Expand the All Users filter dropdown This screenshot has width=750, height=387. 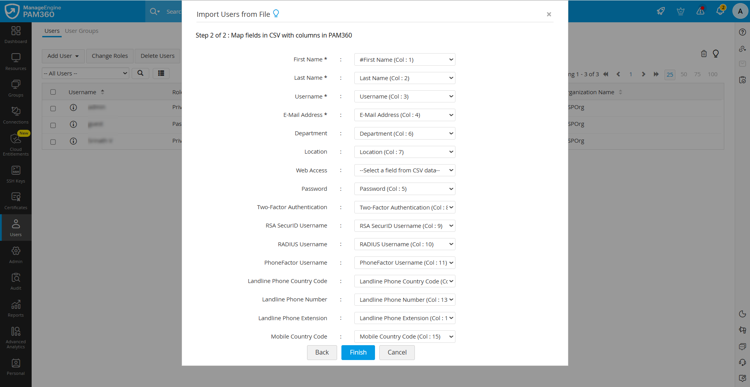coord(85,73)
